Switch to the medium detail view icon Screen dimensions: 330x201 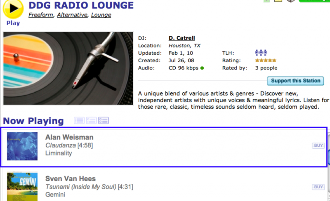point(91,121)
